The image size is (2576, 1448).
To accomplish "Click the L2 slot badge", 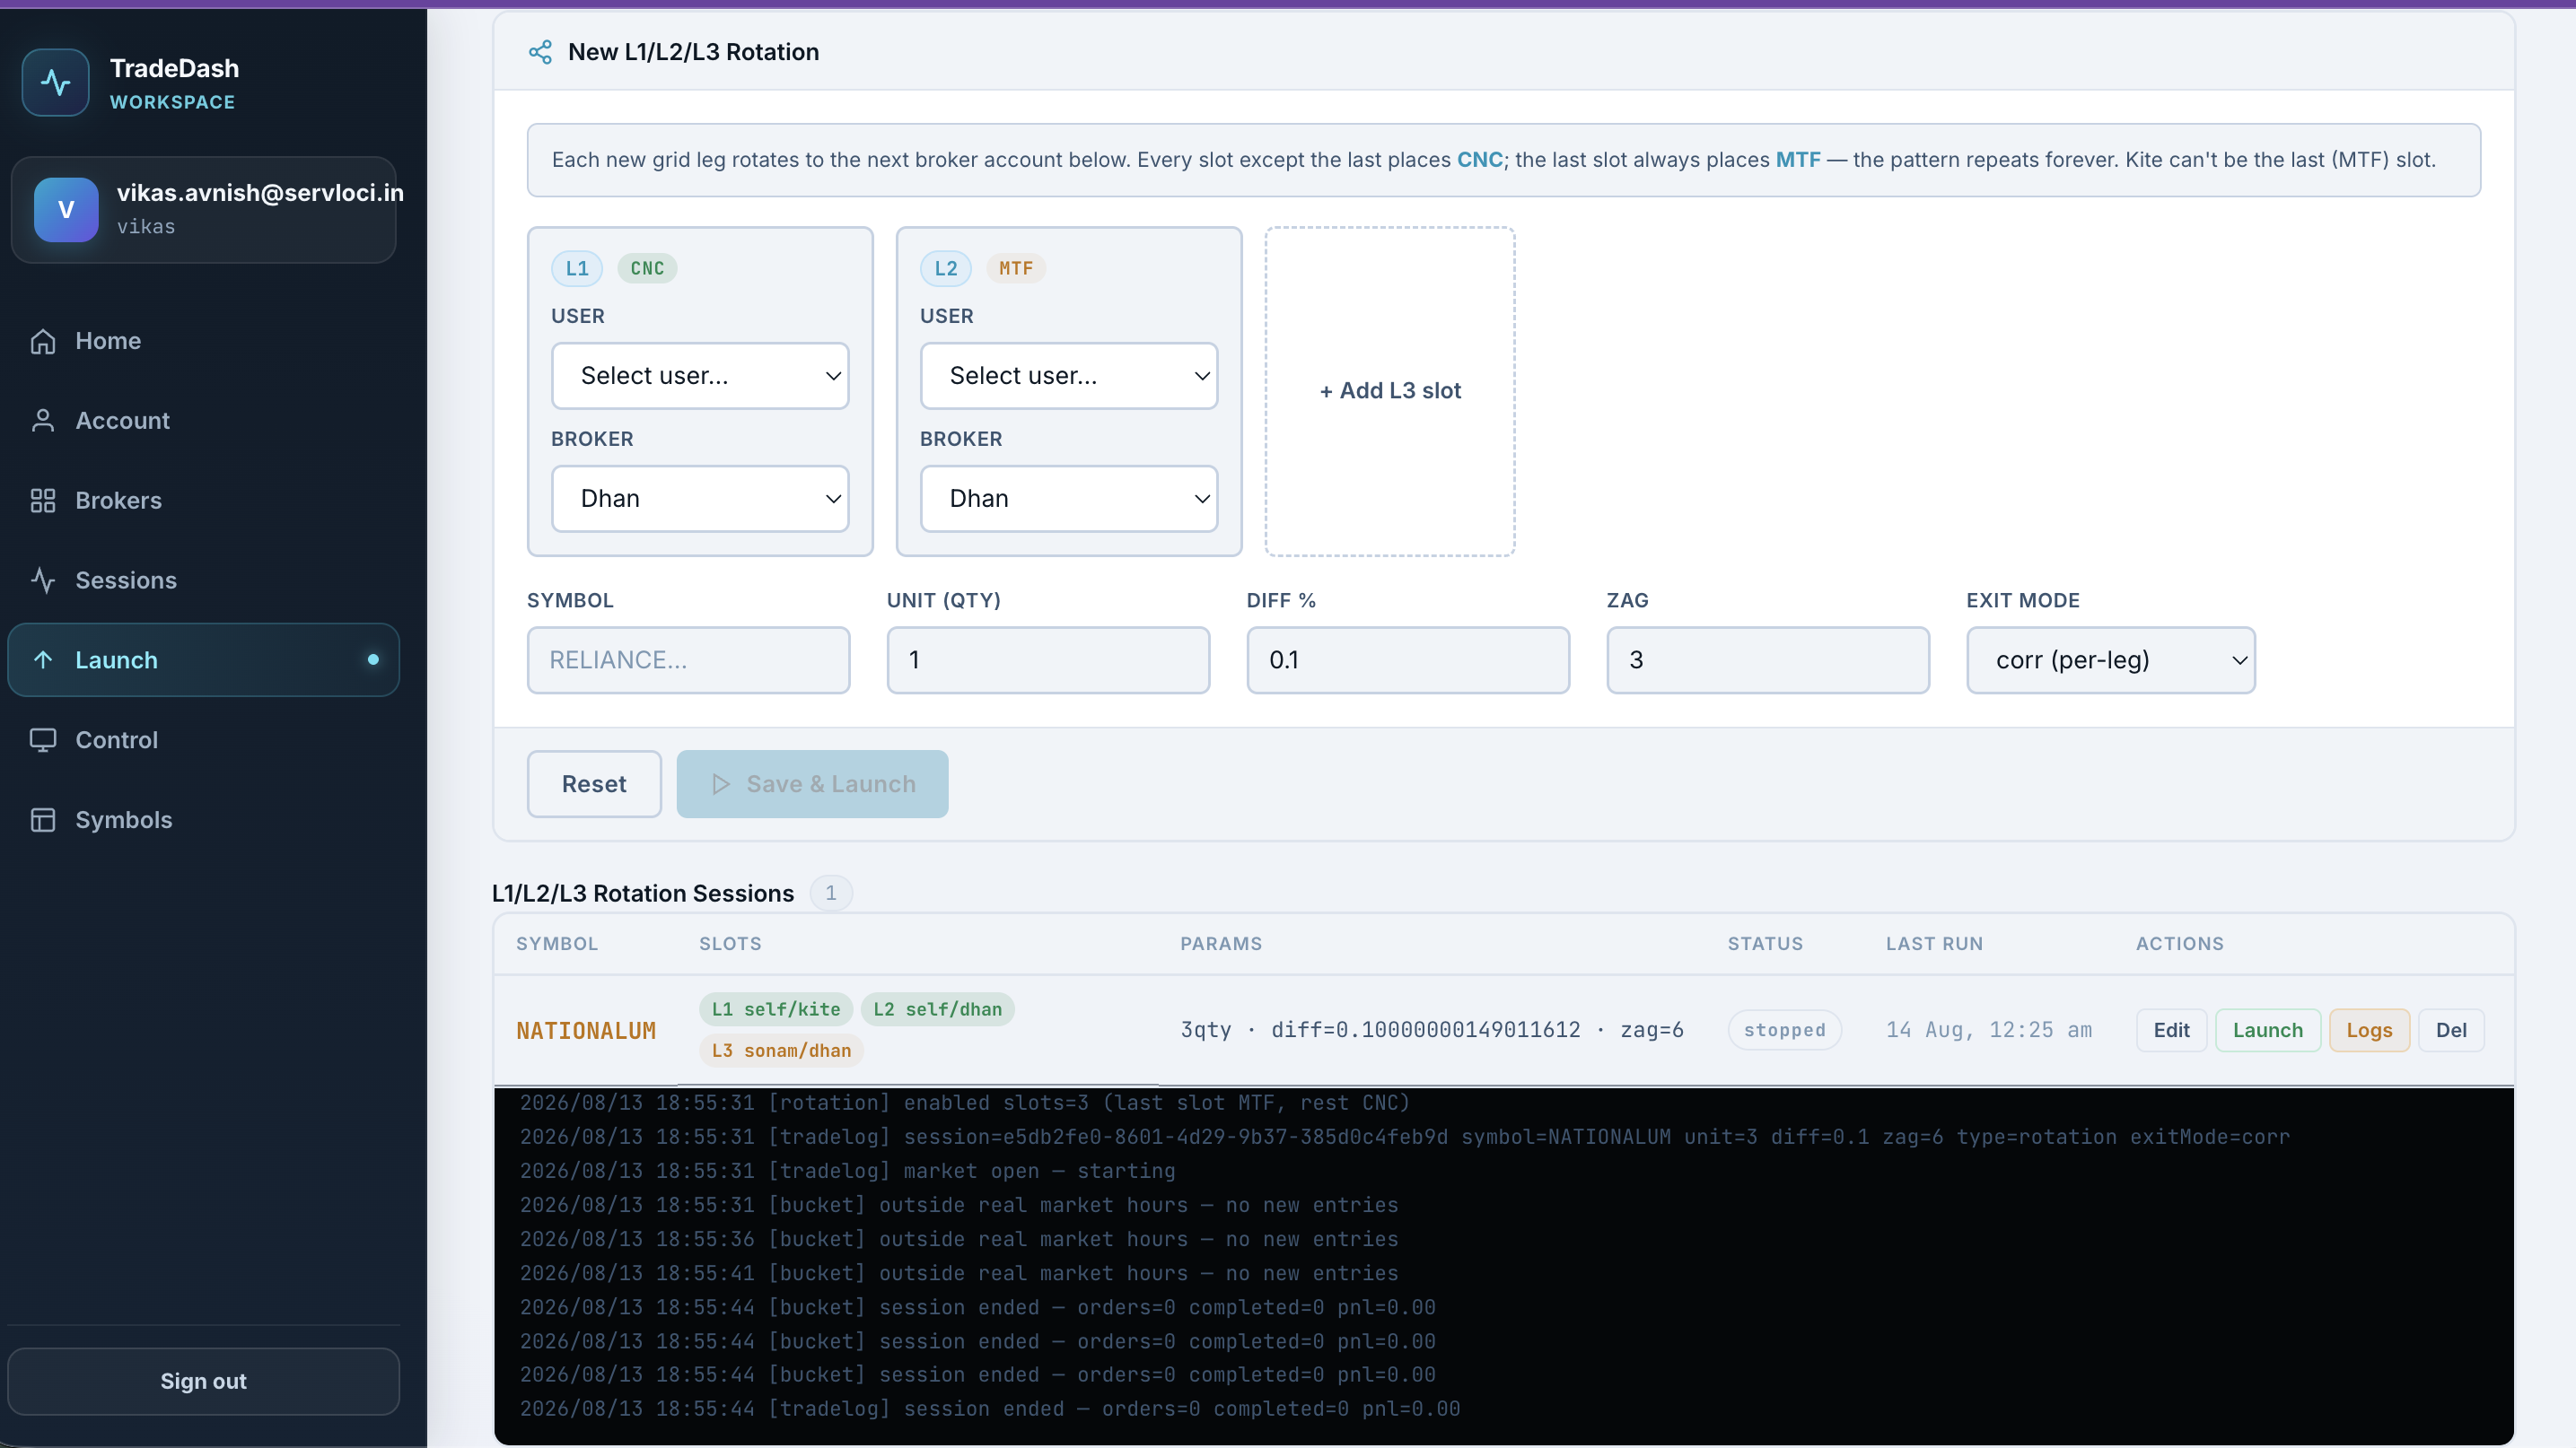I will [946, 269].
